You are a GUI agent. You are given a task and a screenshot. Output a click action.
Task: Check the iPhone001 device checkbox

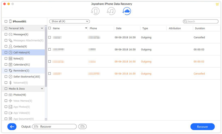pyautogui.click(x=6, y=21)
